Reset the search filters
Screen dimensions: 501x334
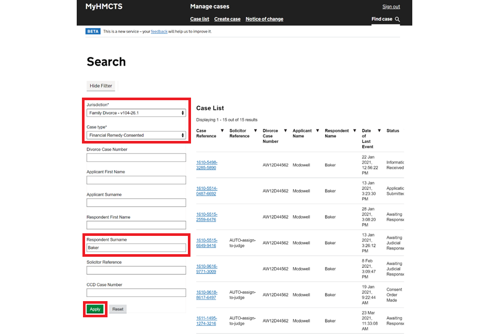pos(118,309)
